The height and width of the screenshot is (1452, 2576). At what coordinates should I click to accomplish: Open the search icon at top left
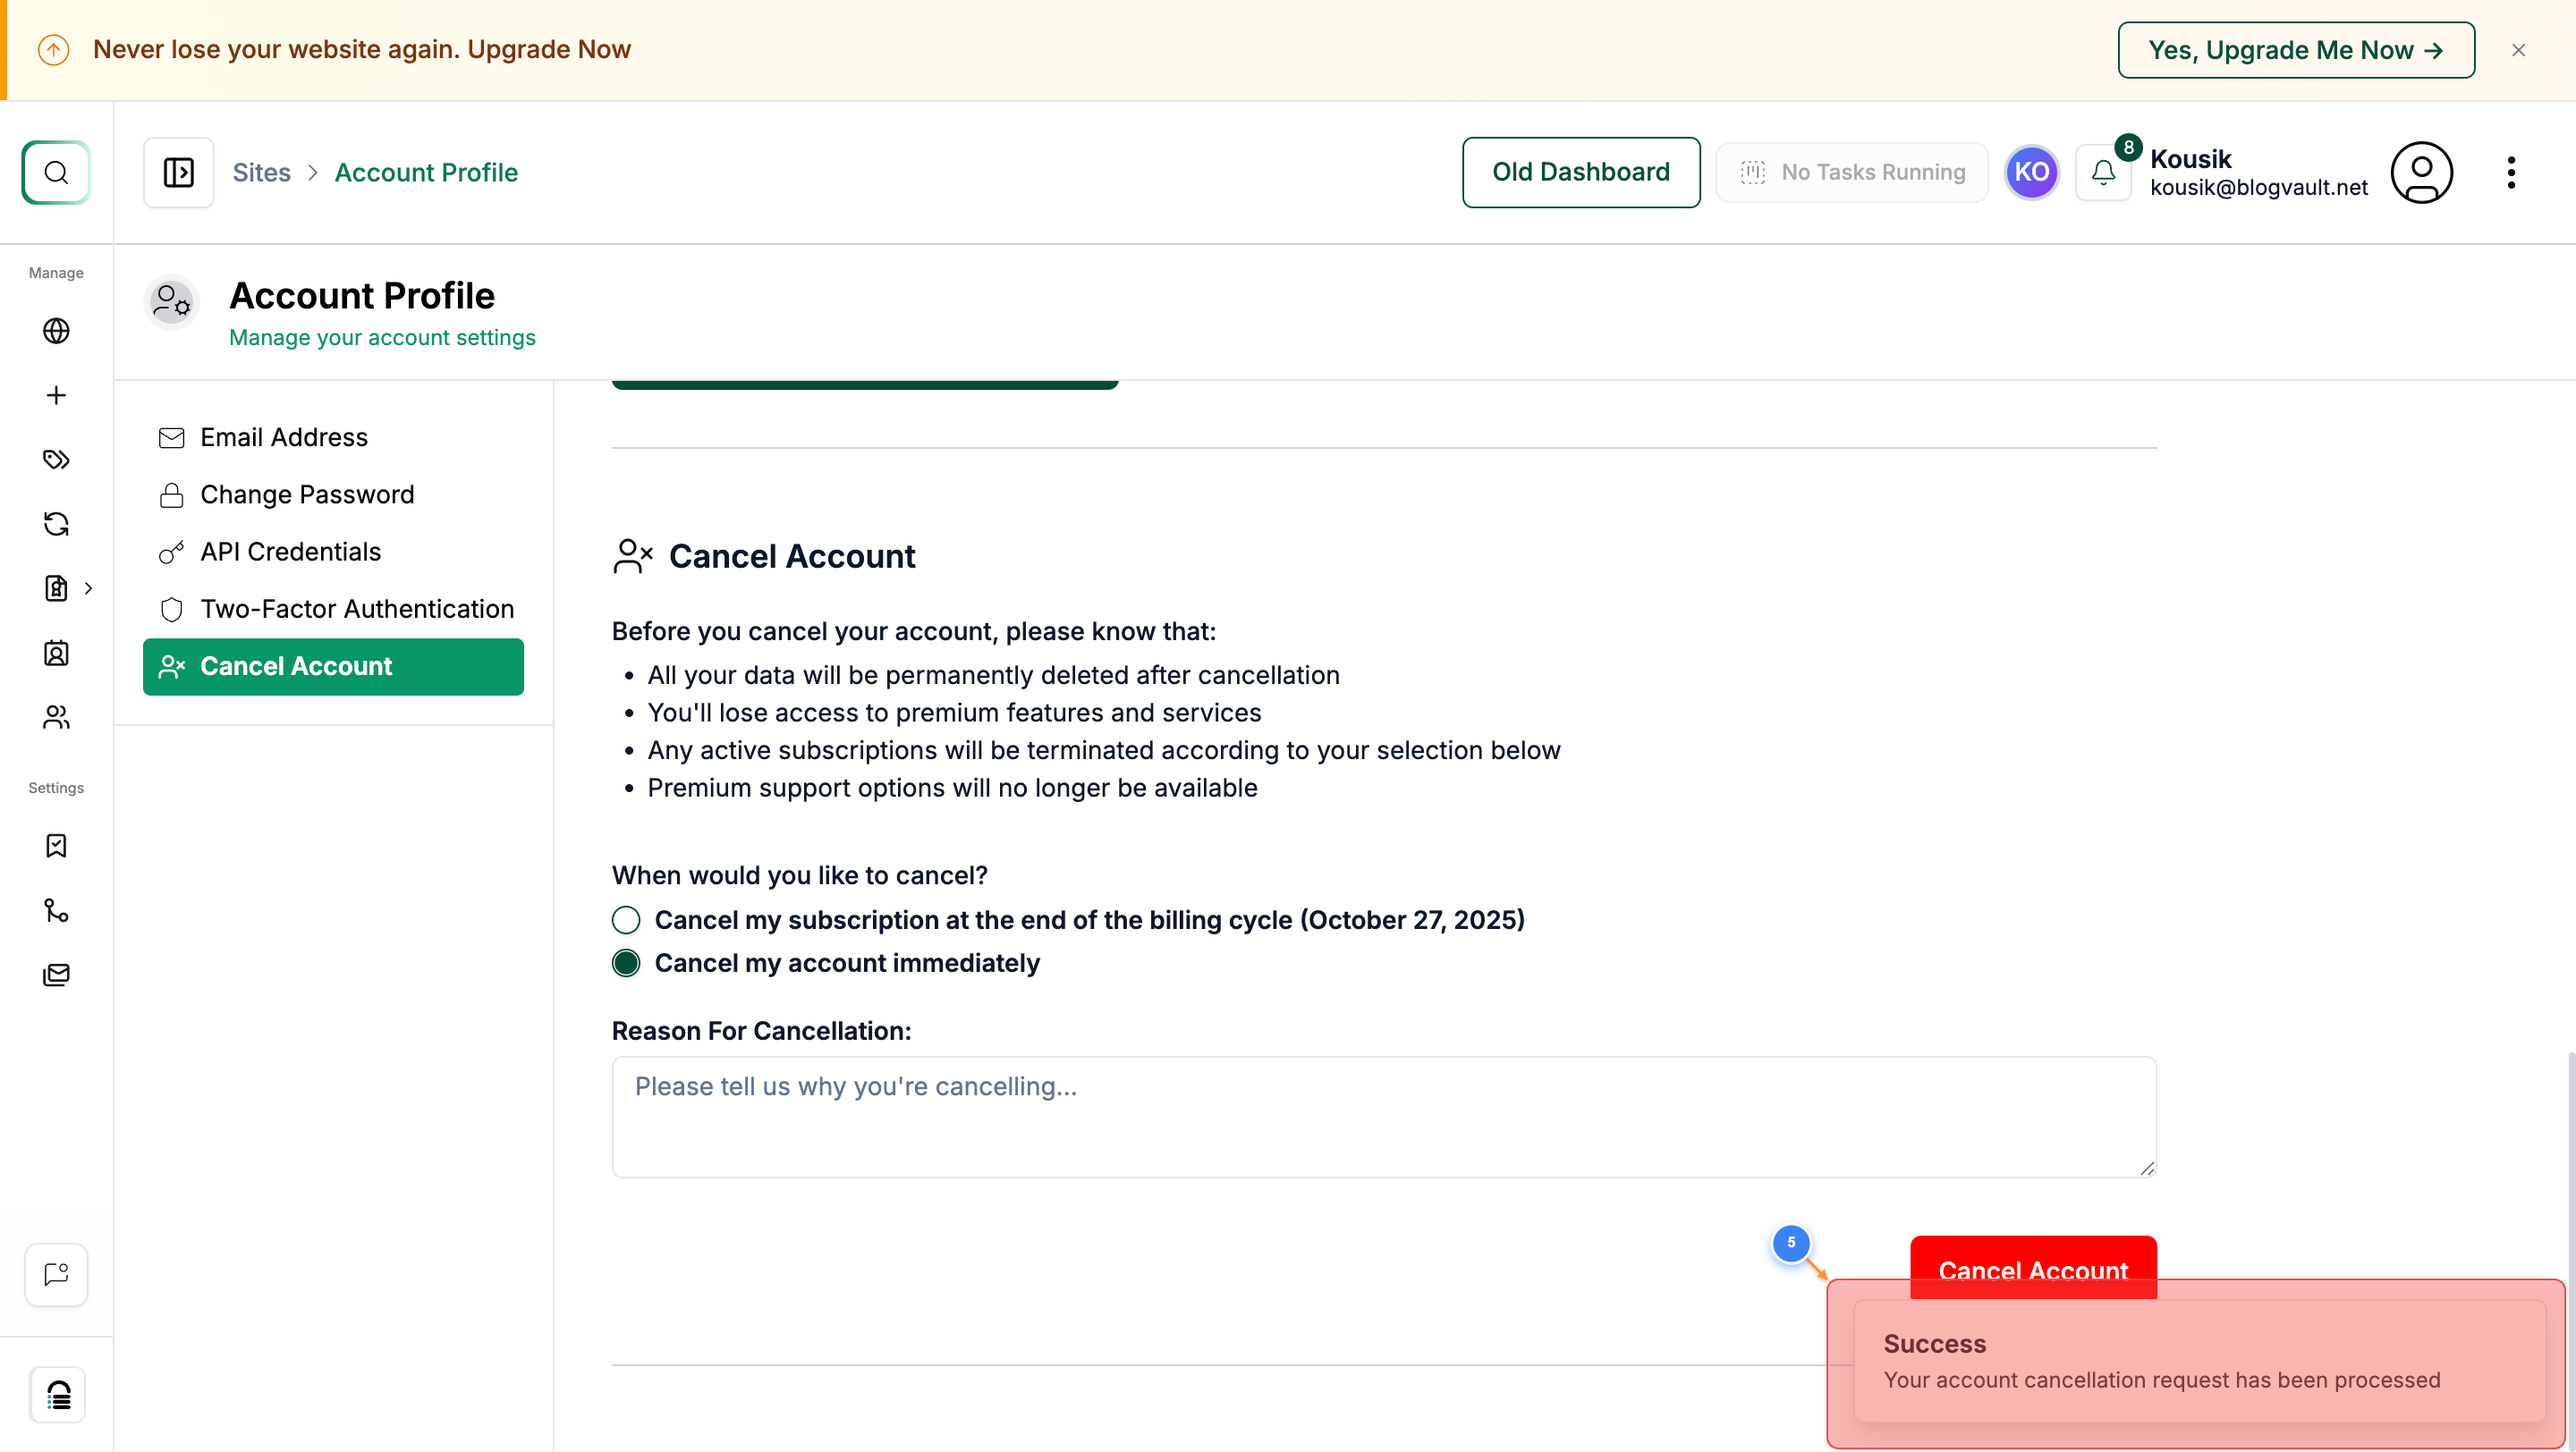pyautogui.click(x=55, y=172)
